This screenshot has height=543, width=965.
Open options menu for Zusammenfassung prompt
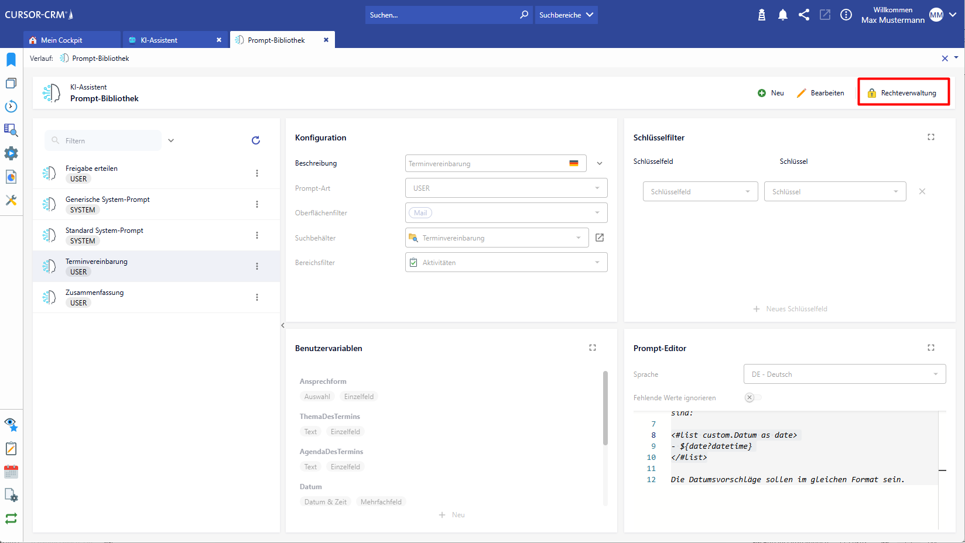coord(257,297)
